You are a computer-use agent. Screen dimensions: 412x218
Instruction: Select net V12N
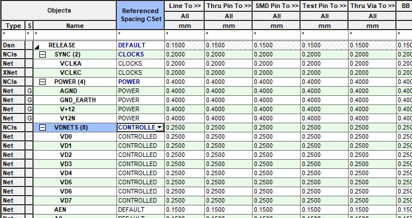coord(67,119)
